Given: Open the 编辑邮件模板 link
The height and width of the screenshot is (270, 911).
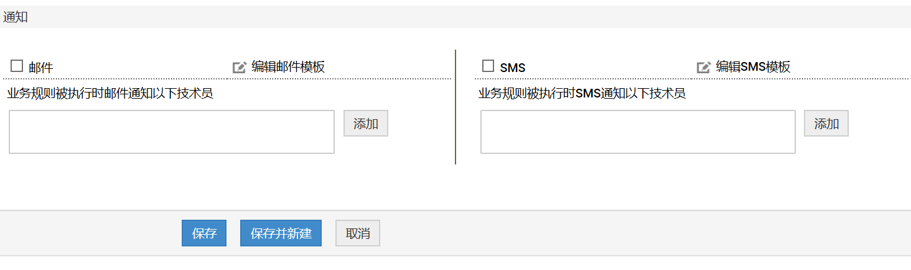Looking at the screenshot, I should tap(288, 67).
